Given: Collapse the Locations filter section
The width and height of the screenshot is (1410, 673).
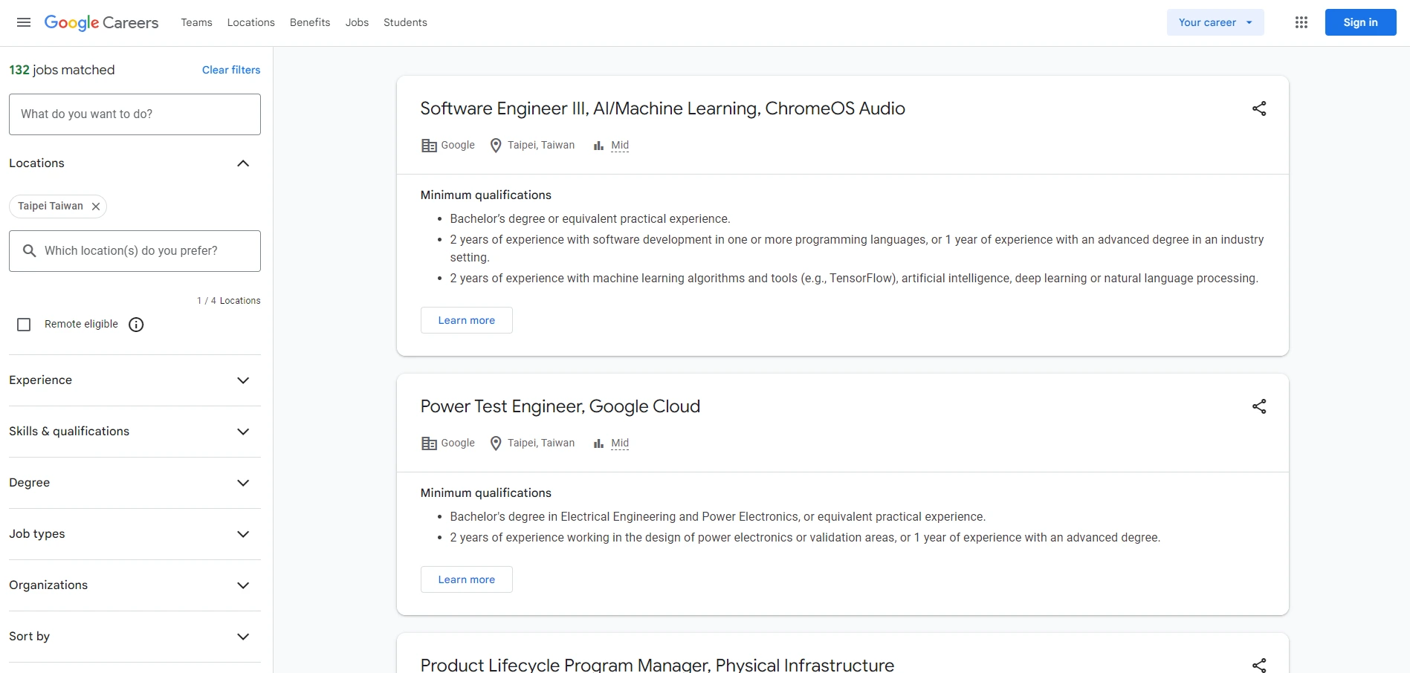Looking at the screenshot, I should click(x=243, y=163).
